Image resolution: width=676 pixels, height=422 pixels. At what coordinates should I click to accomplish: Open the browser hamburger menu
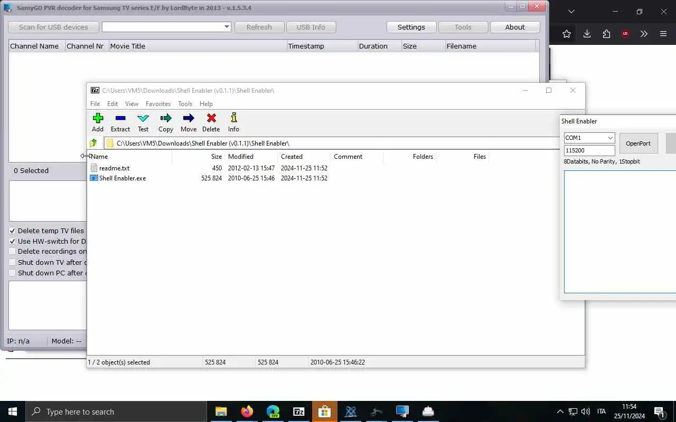(x=663, y=34)
